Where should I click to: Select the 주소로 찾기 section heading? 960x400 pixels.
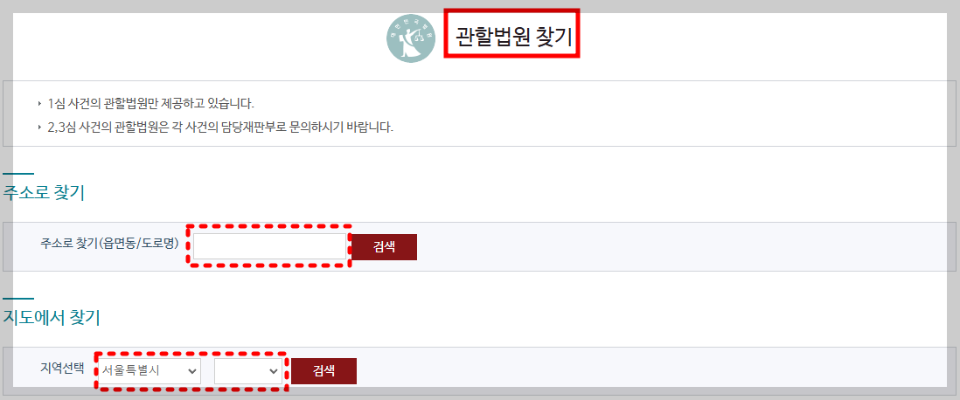pos(44,193)
